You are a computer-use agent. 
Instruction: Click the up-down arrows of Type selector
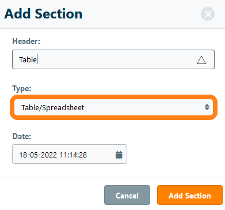207,107
